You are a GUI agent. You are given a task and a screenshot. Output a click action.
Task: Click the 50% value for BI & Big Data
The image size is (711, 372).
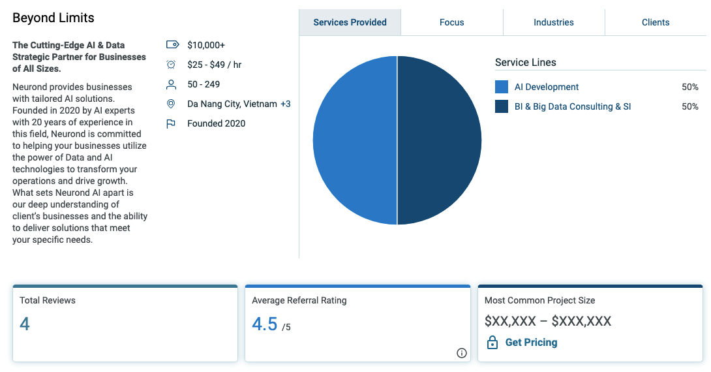(x=689, y=106)
